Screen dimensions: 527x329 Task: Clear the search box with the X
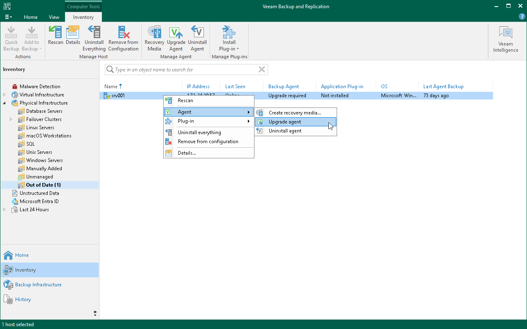point(261,69)
